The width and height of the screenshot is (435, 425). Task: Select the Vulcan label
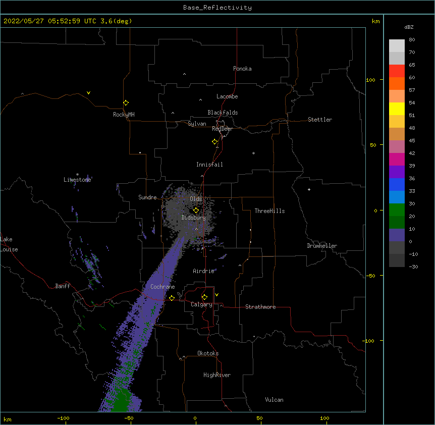coord(274,400)
